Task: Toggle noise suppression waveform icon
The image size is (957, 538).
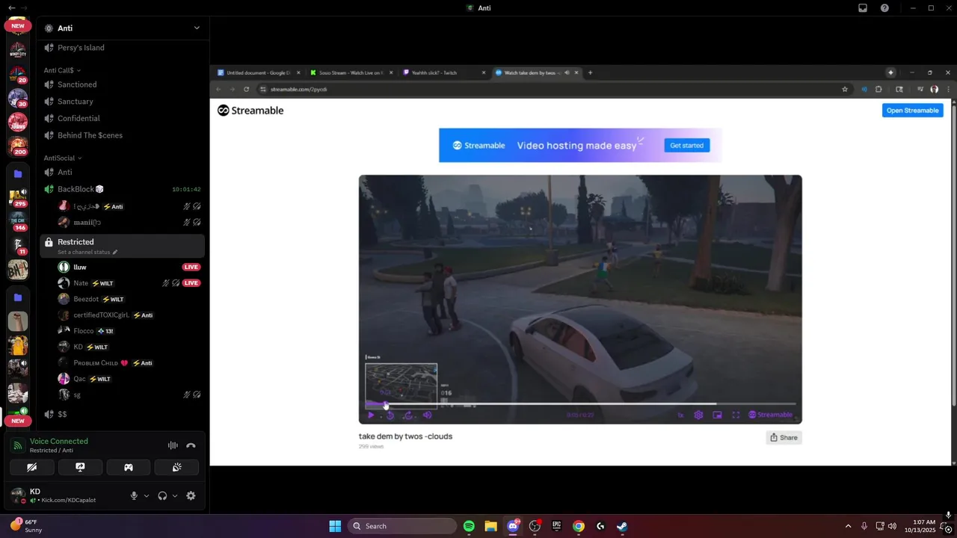Action: pos(173,445)
